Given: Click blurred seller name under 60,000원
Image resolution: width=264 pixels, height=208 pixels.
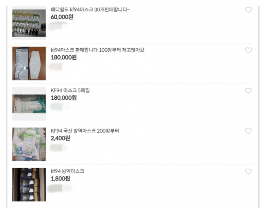Looking at the screenshot, I should click(58, 26).
